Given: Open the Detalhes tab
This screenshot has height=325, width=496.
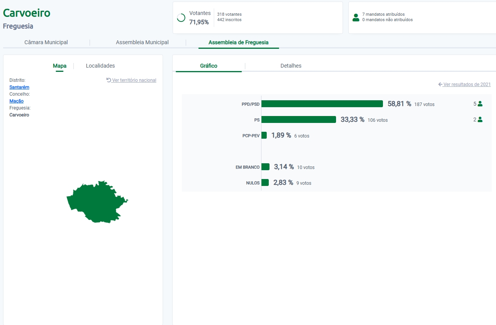Looking at the screenshot, I should coord(291,66).
